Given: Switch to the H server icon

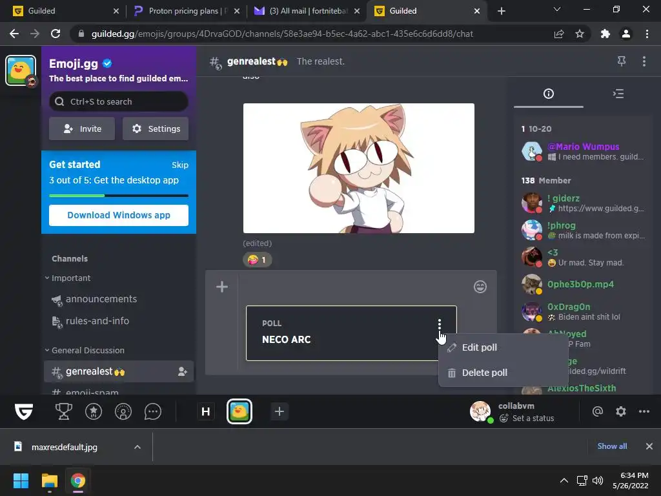Looking at the screenshot, I should [206, 411].
